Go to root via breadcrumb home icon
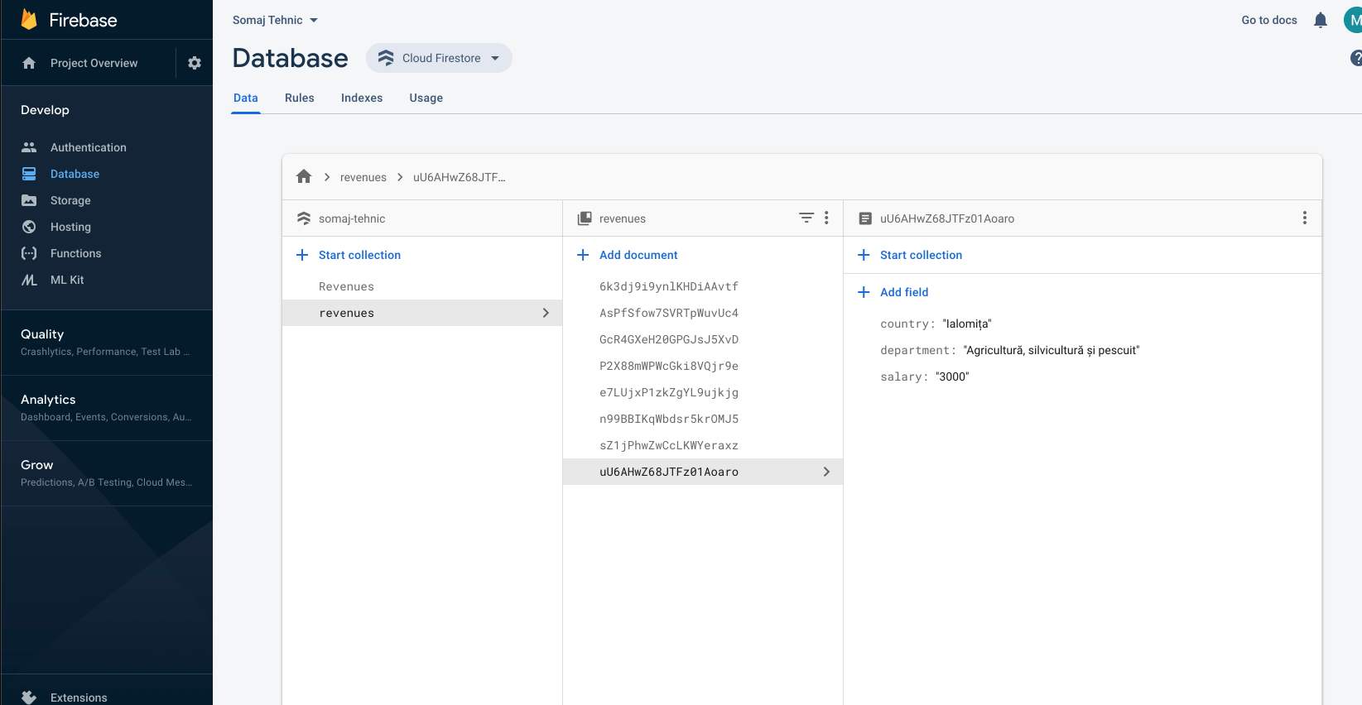 [304, 176]
